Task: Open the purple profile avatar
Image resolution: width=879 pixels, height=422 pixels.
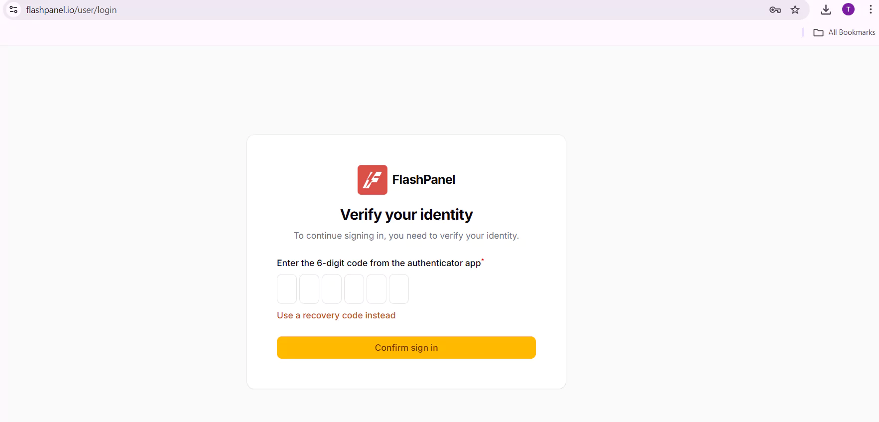Action: point(848,9)
